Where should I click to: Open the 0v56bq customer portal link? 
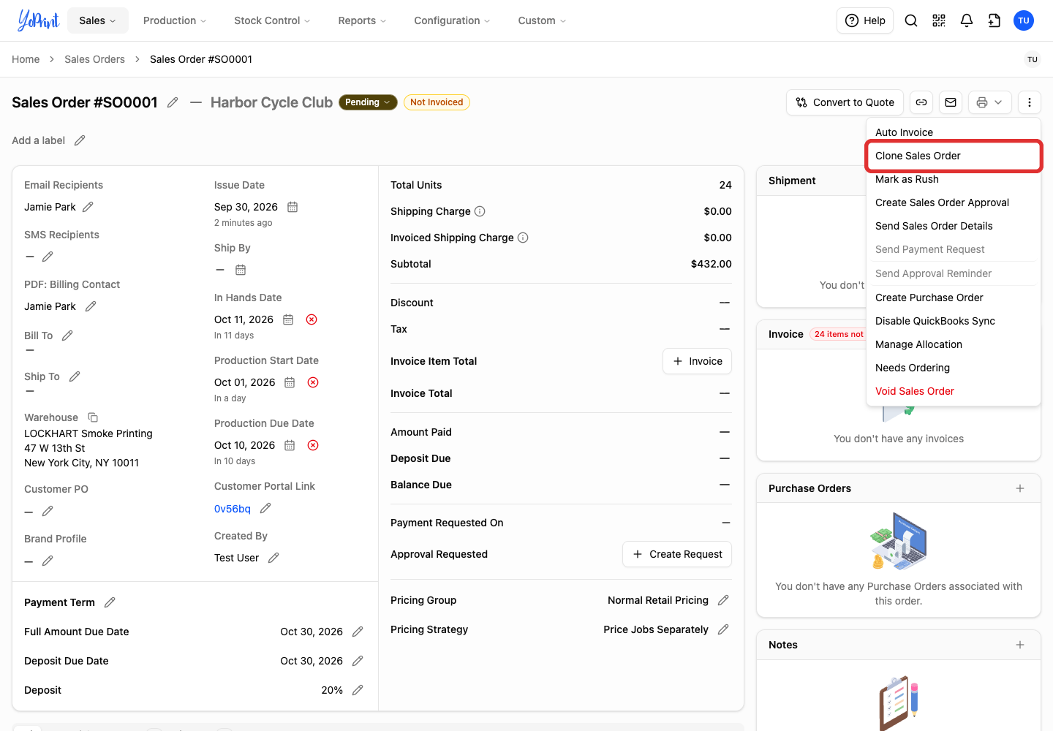point(233,509)
